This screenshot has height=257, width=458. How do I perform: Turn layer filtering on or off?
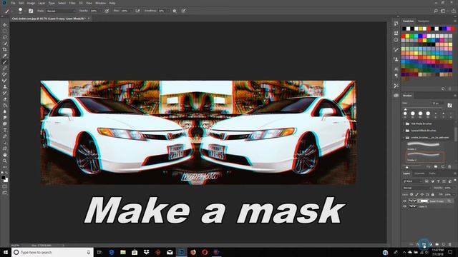click(x=455, y=181)
